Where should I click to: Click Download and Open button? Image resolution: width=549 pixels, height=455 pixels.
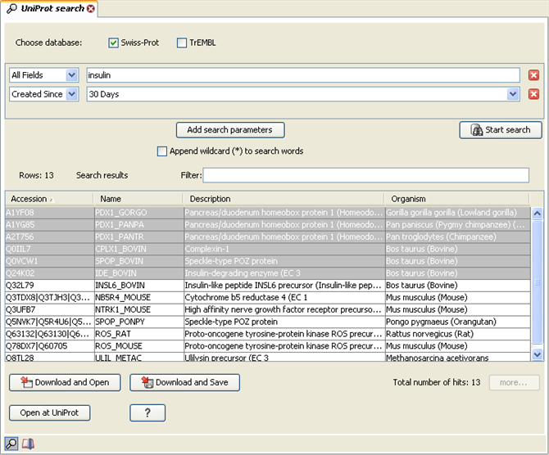pyautogui.click(x=65, y=383)
